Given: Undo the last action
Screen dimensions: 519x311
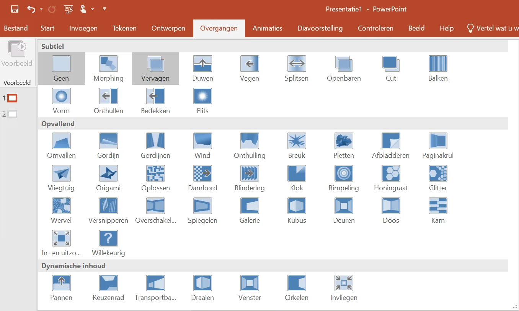Looking at the screenshot, I should coord(31,9).
